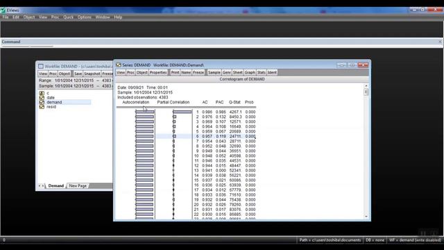Open the File menu
The width and height of the screenshot is (444, 250).
(x=6, y=17)
